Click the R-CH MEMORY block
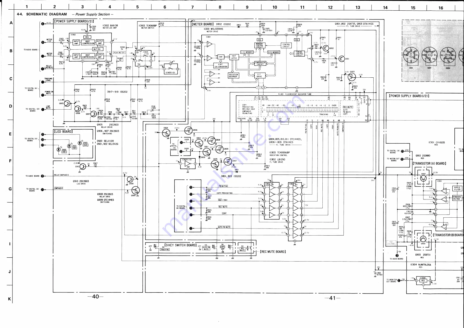Viewport: 464px width, 328px height. (274, 52)
